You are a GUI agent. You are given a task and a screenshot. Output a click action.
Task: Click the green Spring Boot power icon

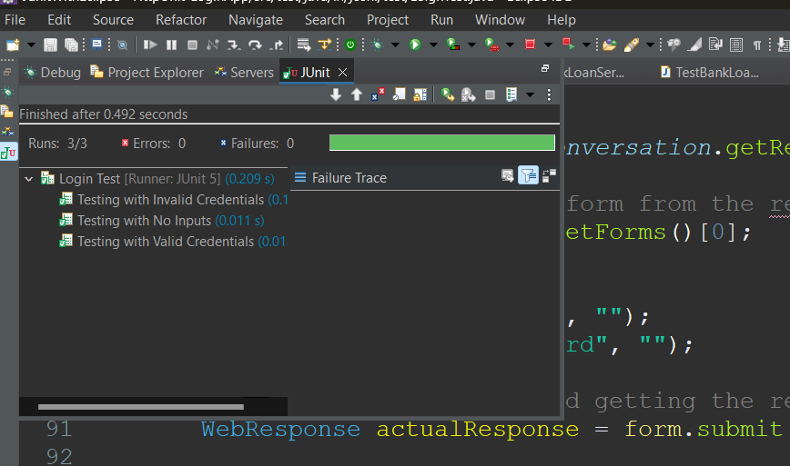350,45
